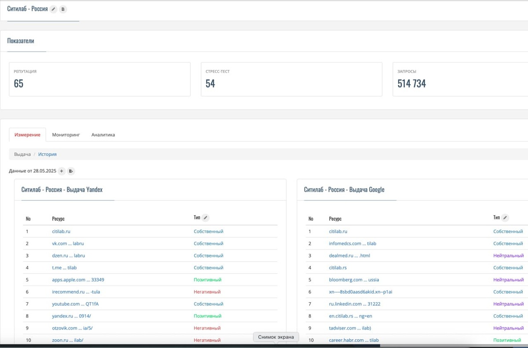Click the Снимок экрана tooltip label
The width and height of the screenshot is (528, 348).
276,337
